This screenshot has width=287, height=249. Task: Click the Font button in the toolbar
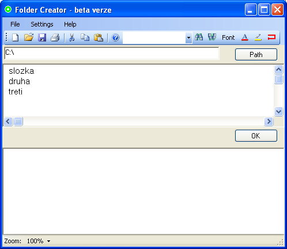tap(228, 37)
